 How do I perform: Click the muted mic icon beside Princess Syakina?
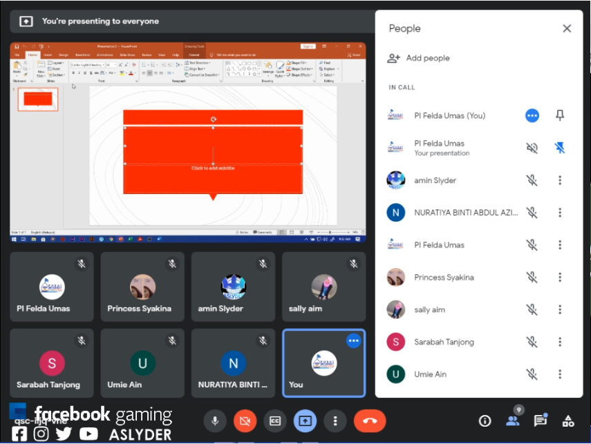pos(532,278)
